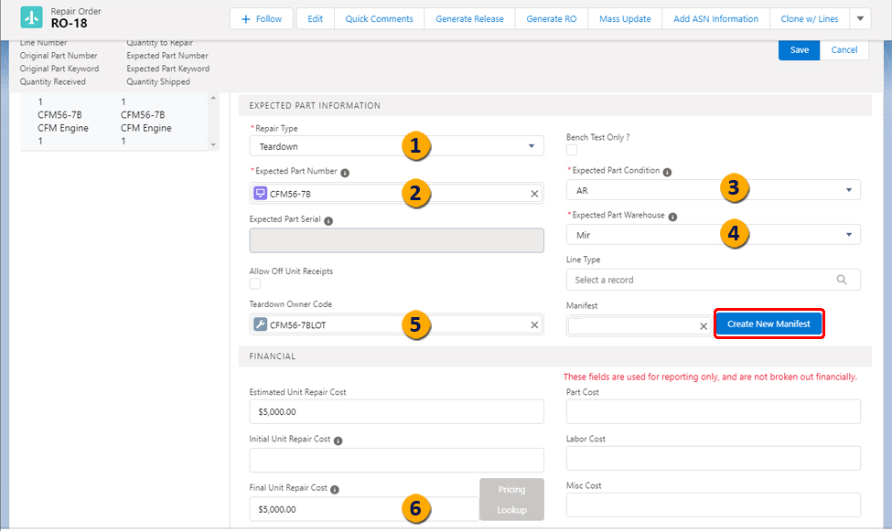Click info icon beside Expected Part Condition

click(667, 172)
